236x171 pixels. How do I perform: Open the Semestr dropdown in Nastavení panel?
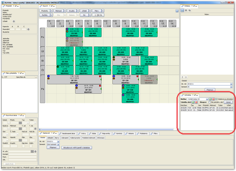pos(58,144)
